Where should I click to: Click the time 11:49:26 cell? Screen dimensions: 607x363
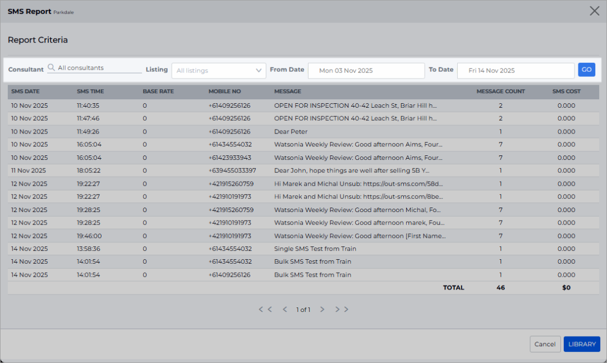[x=88, y=132]
